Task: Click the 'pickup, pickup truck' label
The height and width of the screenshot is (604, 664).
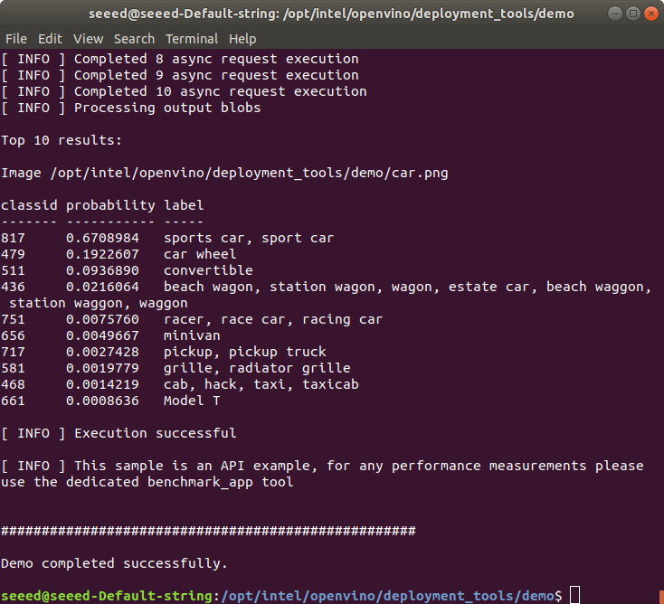Action: pyautogui.click(x=245, y=352)
